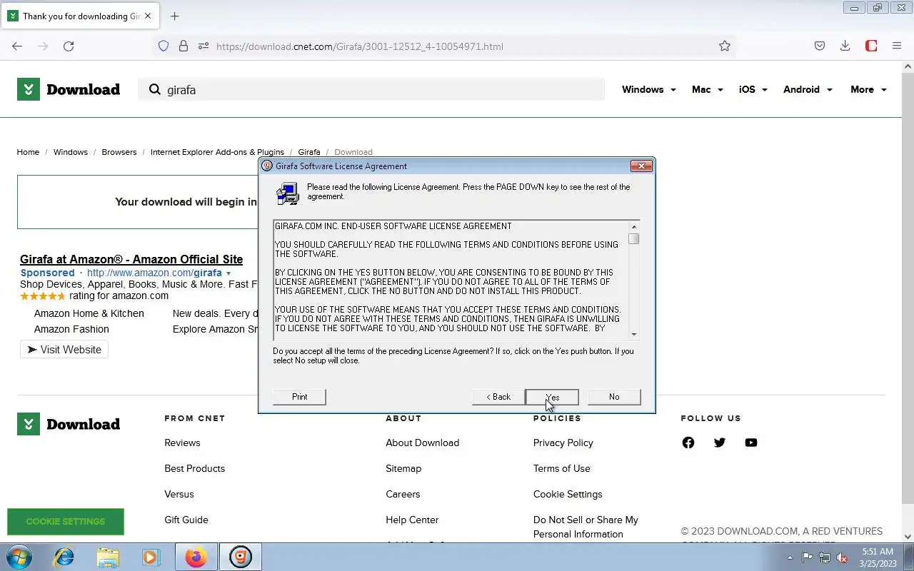
Task: Click the YouTube follow icon
Action: coord(751,443)
